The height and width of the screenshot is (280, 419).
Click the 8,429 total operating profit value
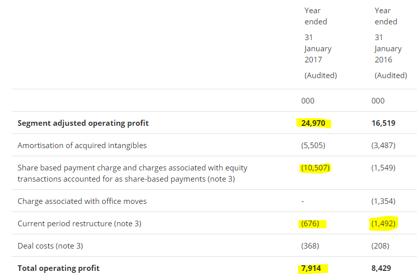pyautogui.click(x=381, y=268)
